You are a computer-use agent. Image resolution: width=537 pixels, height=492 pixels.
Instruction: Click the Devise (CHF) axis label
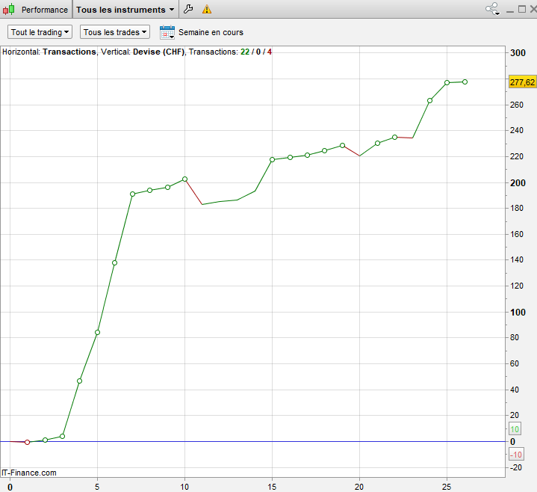[x=158, y=52]
